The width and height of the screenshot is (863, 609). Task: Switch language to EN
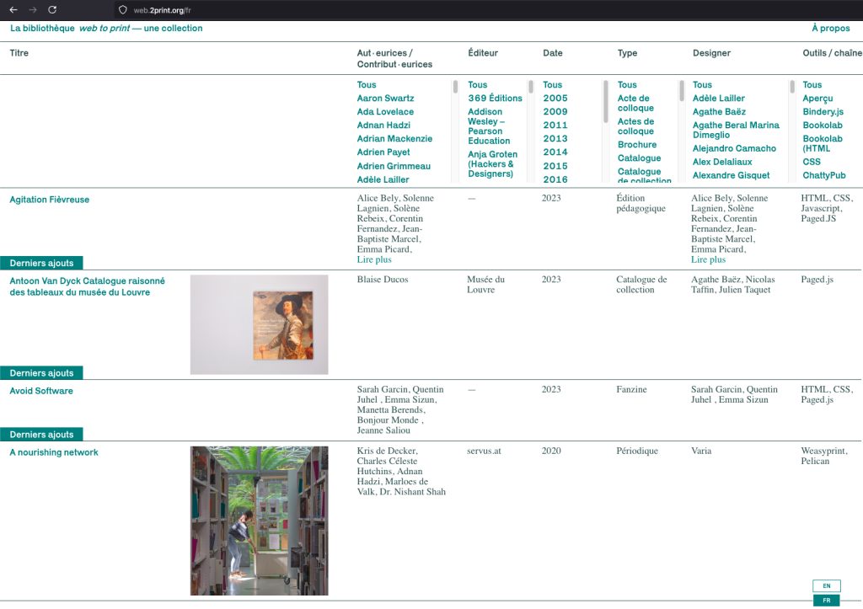point(826,585)
